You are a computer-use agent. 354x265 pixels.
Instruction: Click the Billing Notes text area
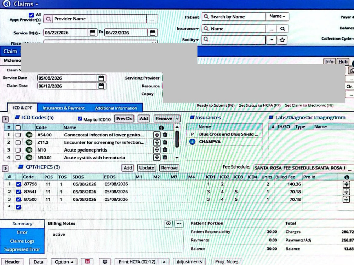115,241
